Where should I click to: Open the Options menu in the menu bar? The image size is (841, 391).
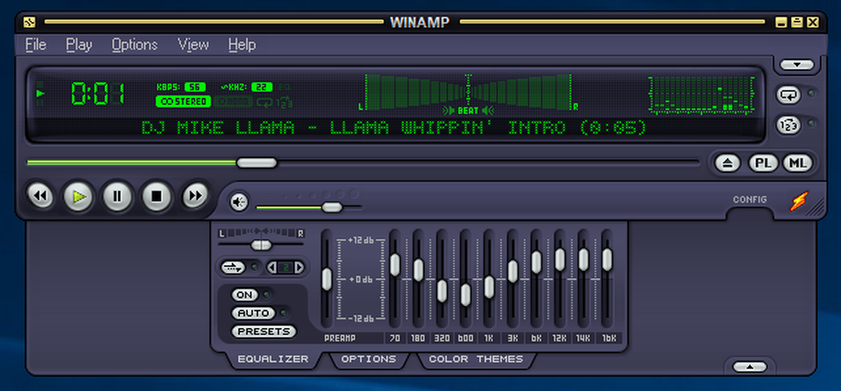tap(135, 45)
